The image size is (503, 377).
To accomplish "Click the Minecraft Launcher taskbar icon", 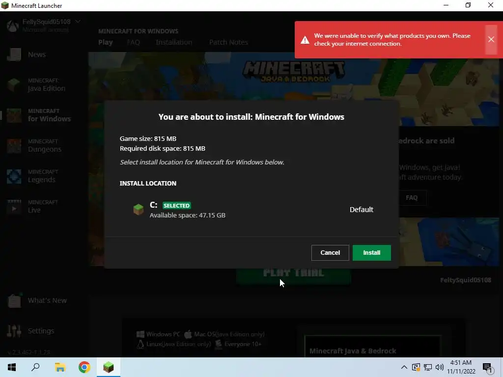I will (109, 367).
